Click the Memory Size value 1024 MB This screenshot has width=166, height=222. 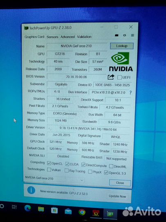61,120
